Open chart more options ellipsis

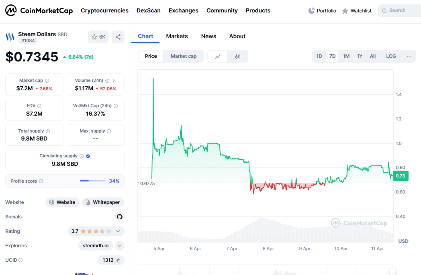[409, 56]
